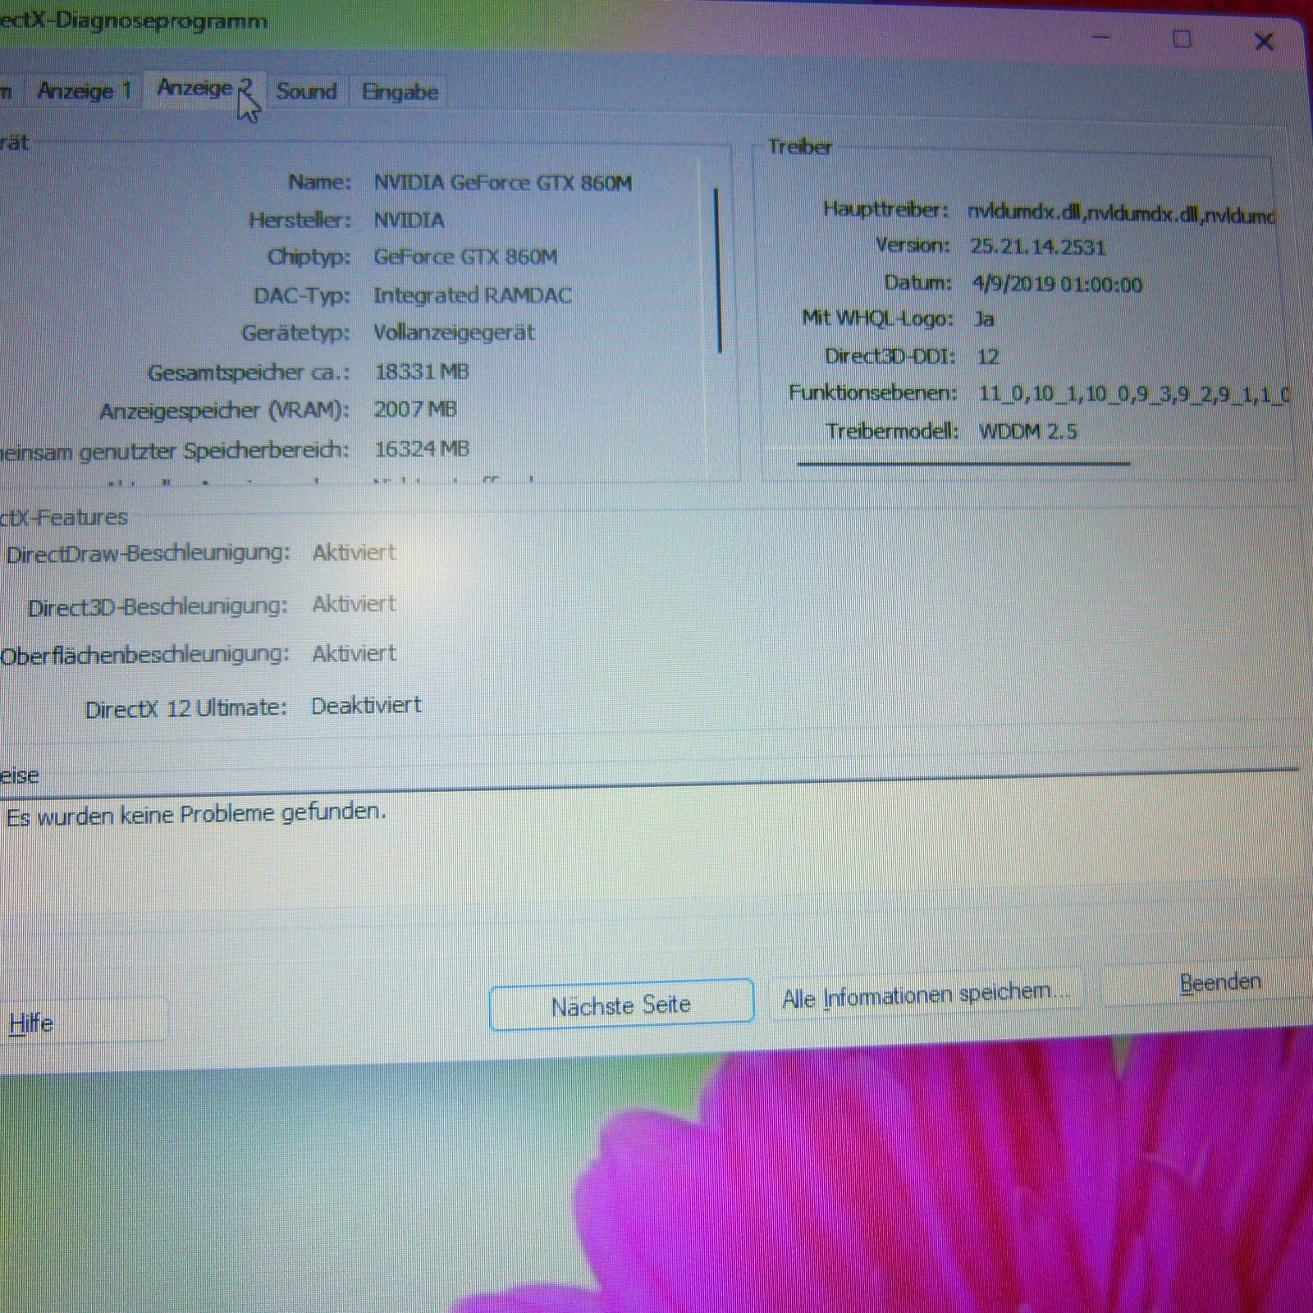This screenshot has height=1313, width=1313.
Task: Open the Eingabe tab
Action: pos(400,92)
